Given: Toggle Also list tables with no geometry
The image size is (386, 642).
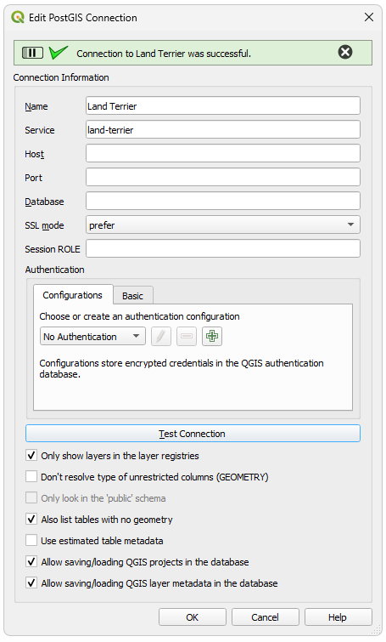Looking at the screenshot, I should (31, 520).
